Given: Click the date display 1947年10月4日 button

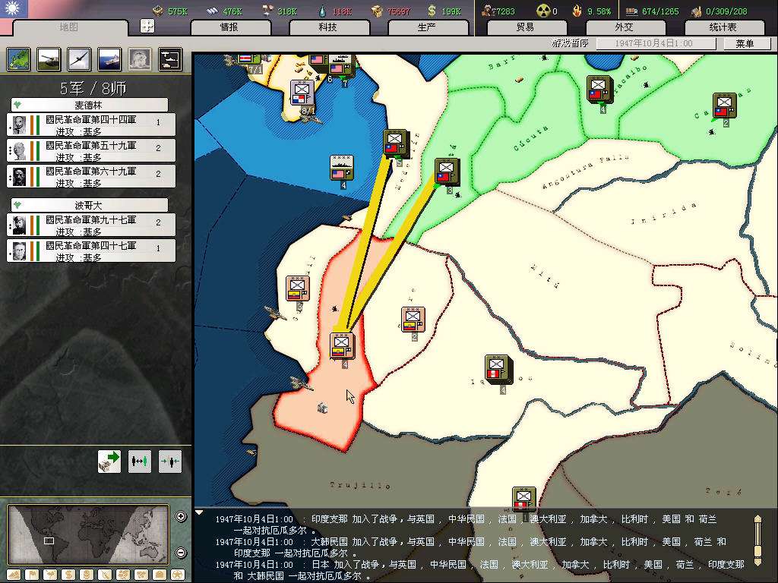Looking at the screenshot, I should (x=655, y=44).
